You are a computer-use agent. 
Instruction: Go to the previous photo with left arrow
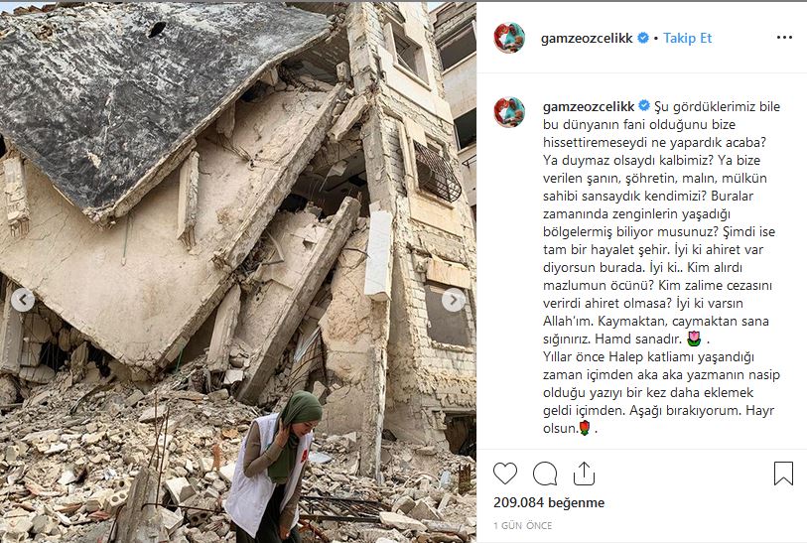click(23, 300)
